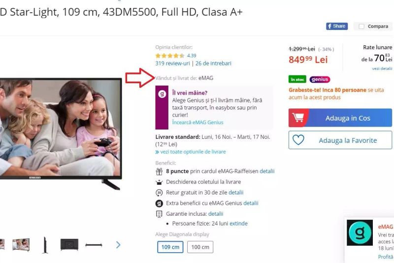394x263 pixels.
Task: Select the 109 cm display option
Action: 170,247
